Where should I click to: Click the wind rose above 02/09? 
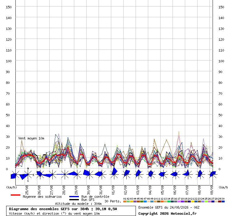click(127, 174)
